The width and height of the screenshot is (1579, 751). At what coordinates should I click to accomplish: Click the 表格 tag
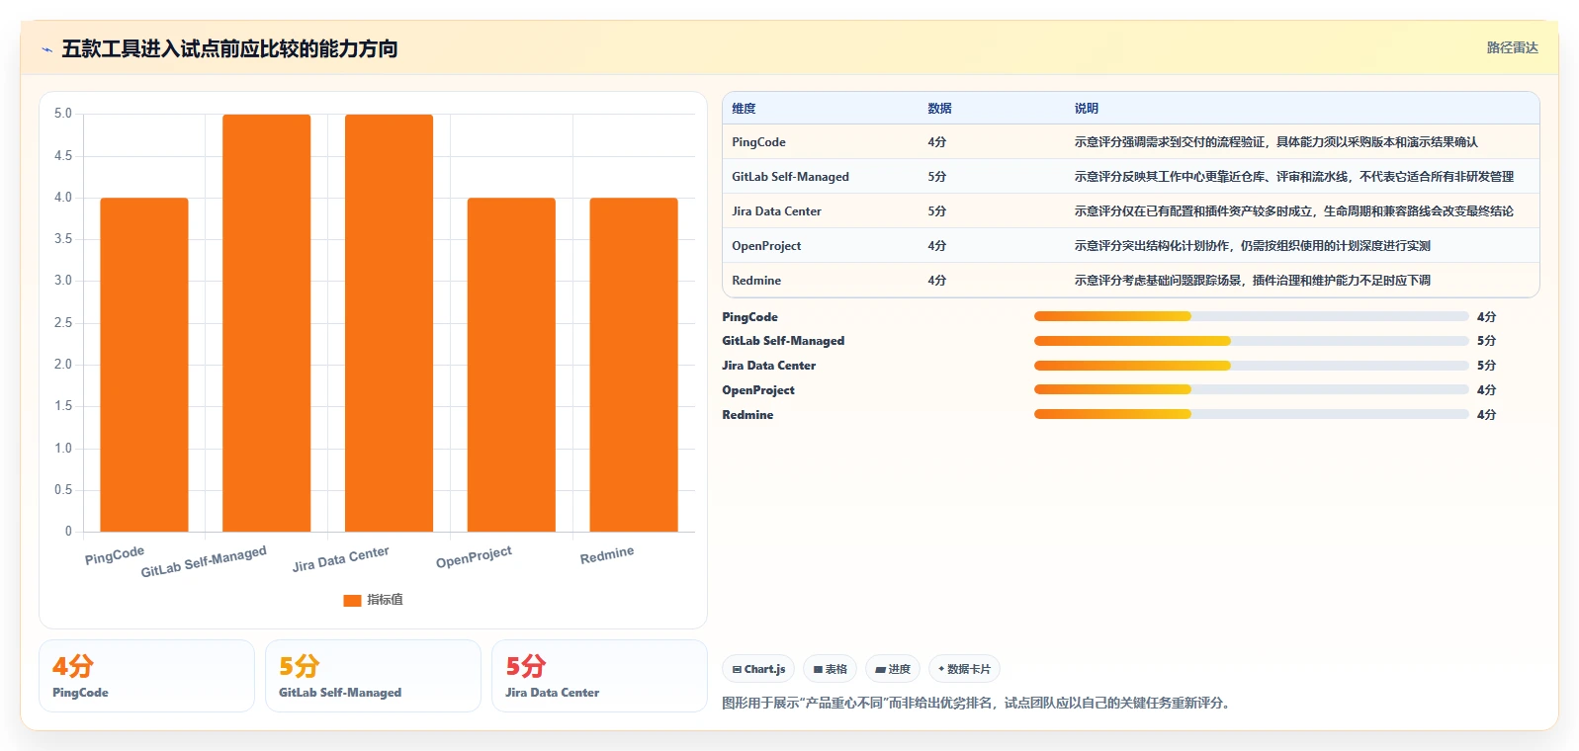pyautogui.click(x=831, y=669)
